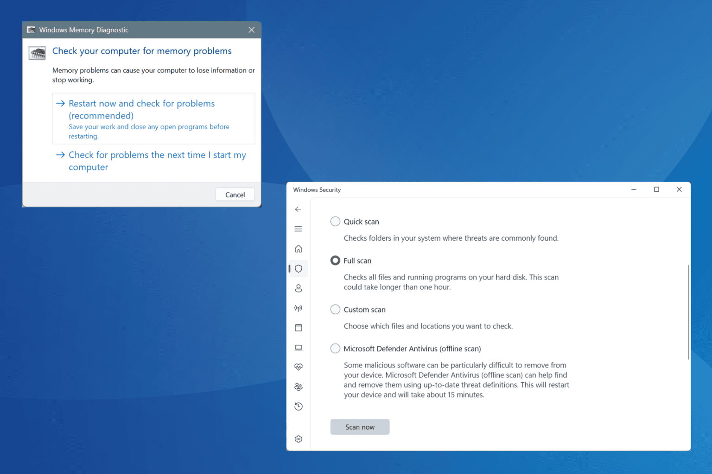The image size is (712, 474).
Task: Click the offline scan description paragraph
Action: (x=457, y=380)
